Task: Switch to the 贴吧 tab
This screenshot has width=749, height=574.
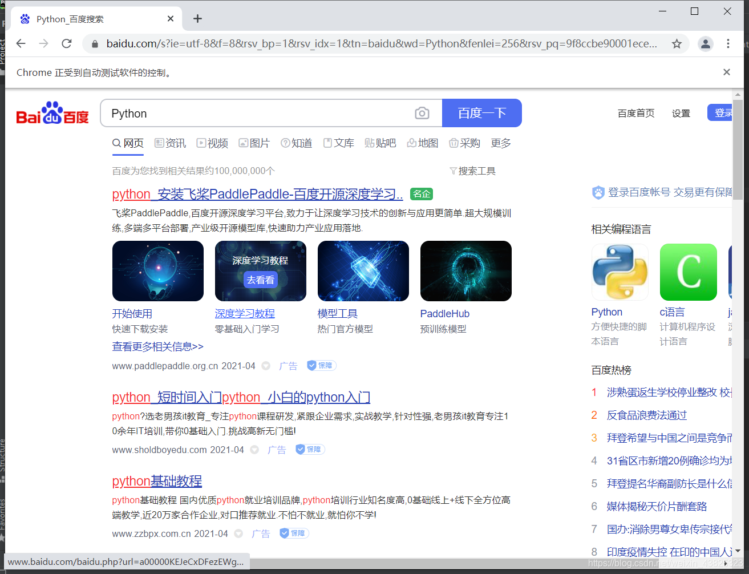Action: tap(380, 143)
